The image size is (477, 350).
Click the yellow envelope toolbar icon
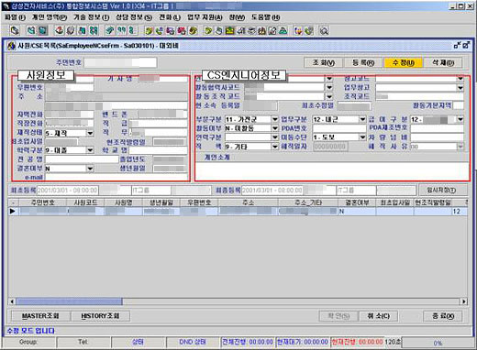click(229, 30)
